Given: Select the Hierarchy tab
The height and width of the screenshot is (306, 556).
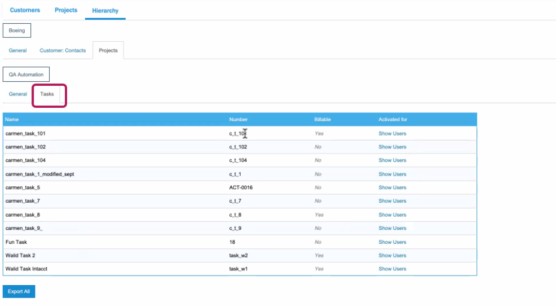Looking at the screenshot, I should (105, 10).
